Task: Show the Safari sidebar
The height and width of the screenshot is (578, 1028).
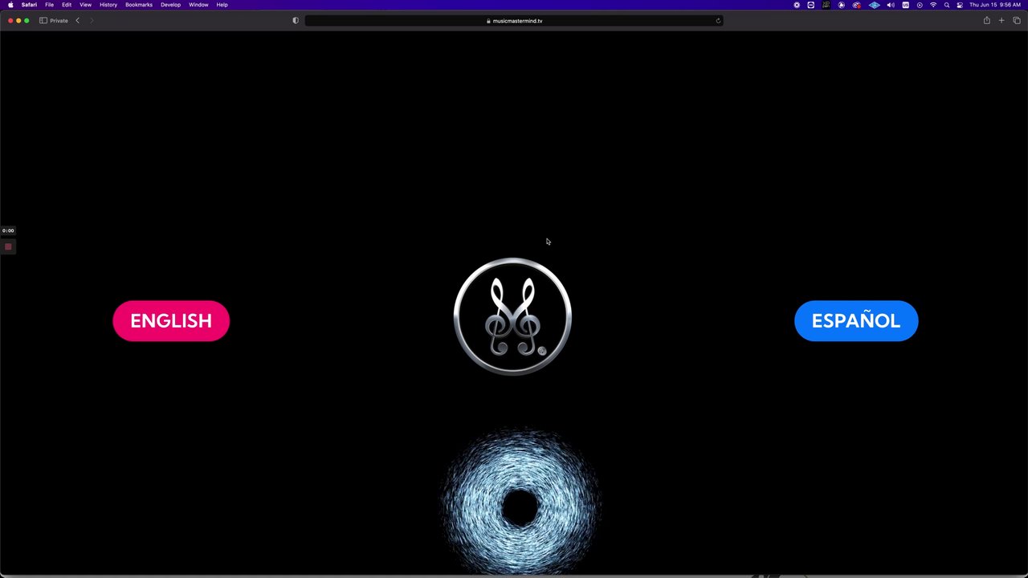Action: (x=43, y=21)
